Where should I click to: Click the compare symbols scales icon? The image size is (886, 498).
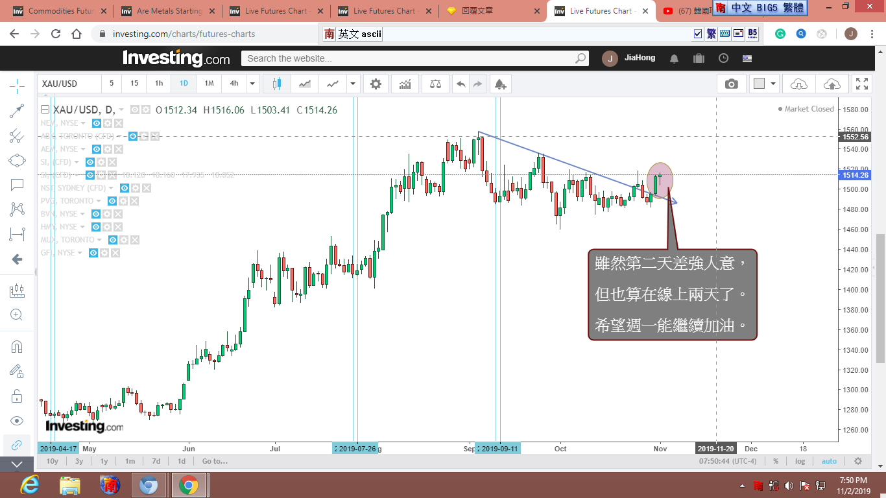435,84
